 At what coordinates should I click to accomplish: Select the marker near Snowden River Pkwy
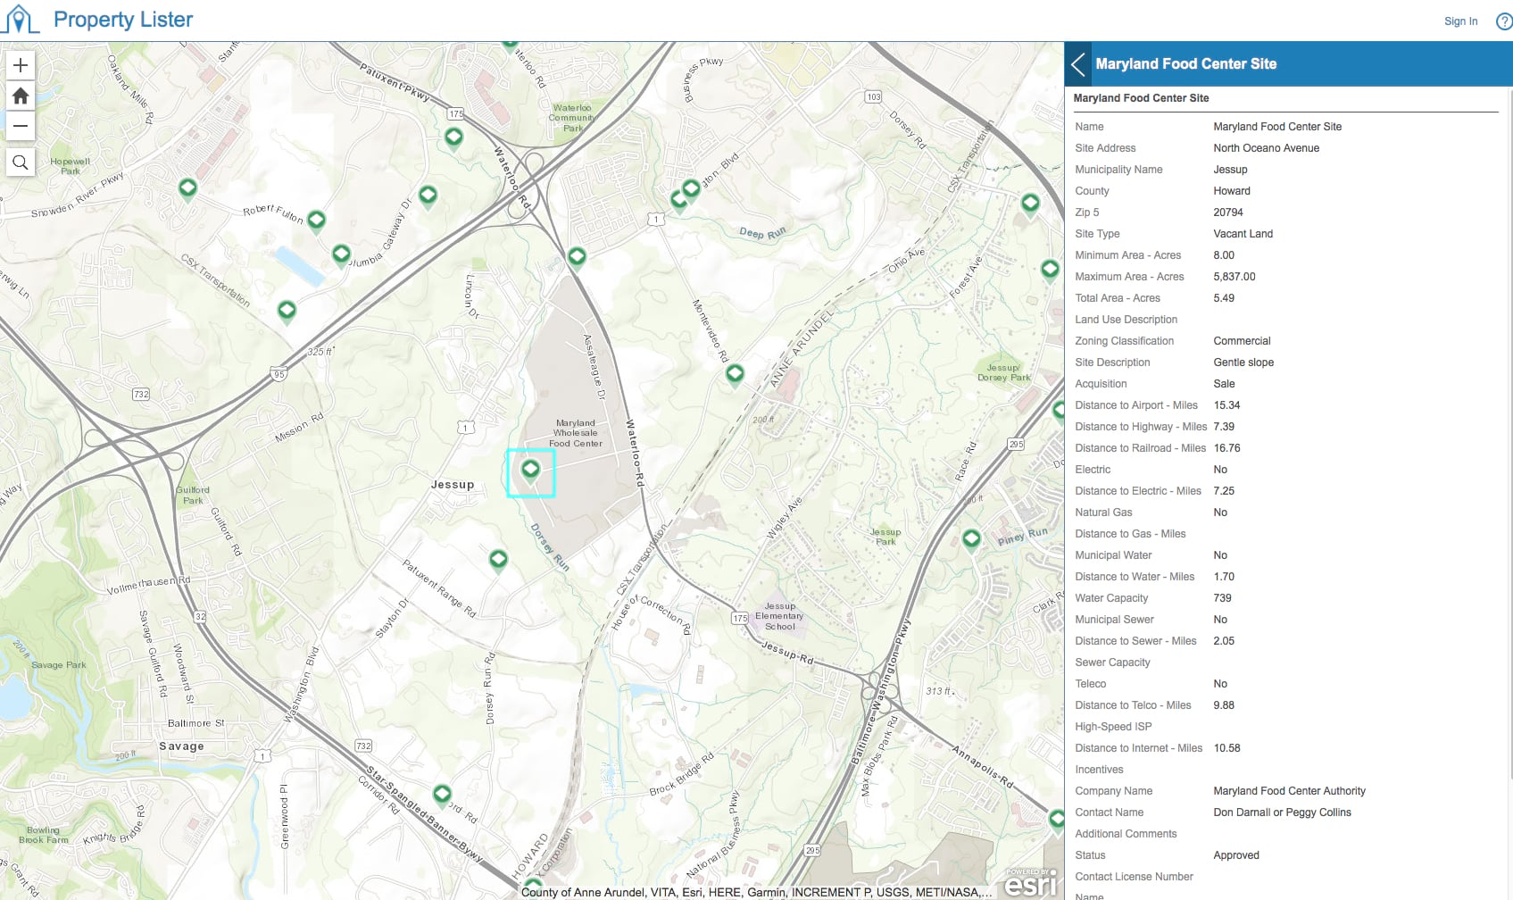(x=187, y=188)
